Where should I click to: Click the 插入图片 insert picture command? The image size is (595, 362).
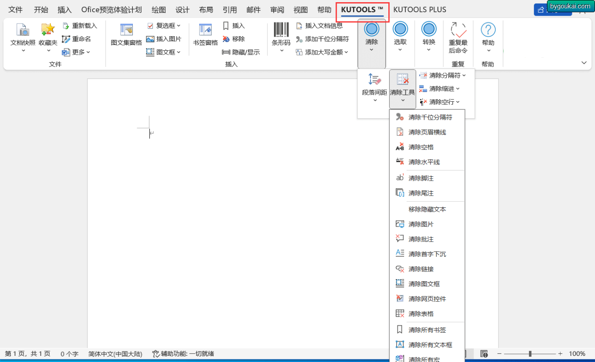pos(163,39)
